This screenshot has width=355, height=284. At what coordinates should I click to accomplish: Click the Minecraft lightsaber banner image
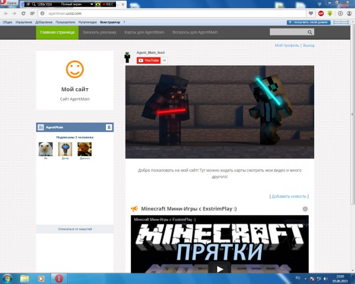pyautogui.click(x=220, y=112)
